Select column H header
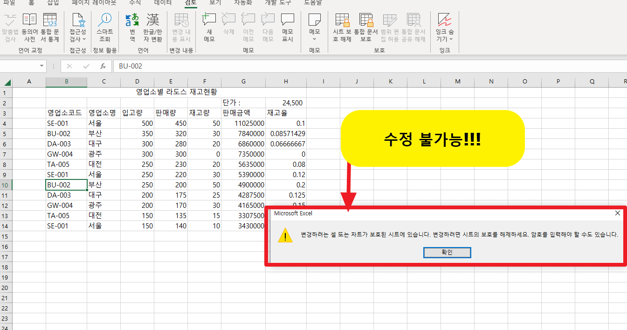This screenshot has width=627, height=330. pos(286,82)
